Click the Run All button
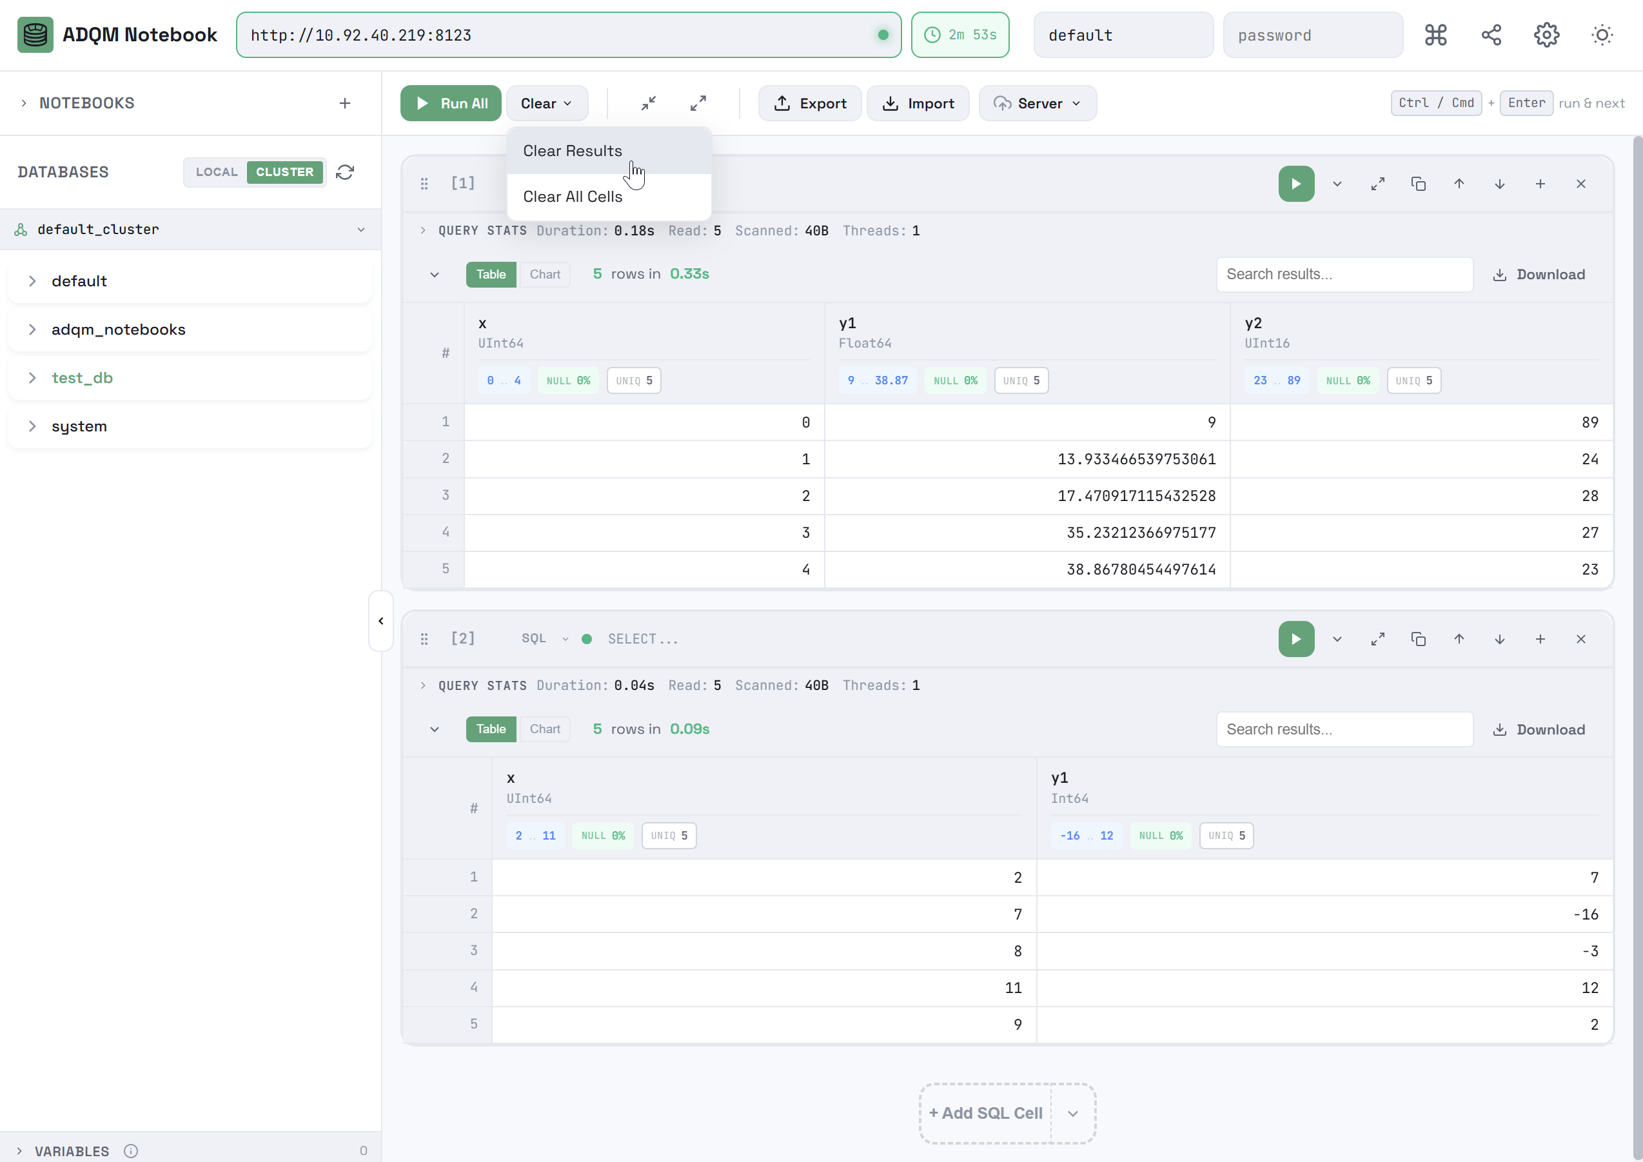This screenshot has height=1162, width=1643. (x=451, y=103)
